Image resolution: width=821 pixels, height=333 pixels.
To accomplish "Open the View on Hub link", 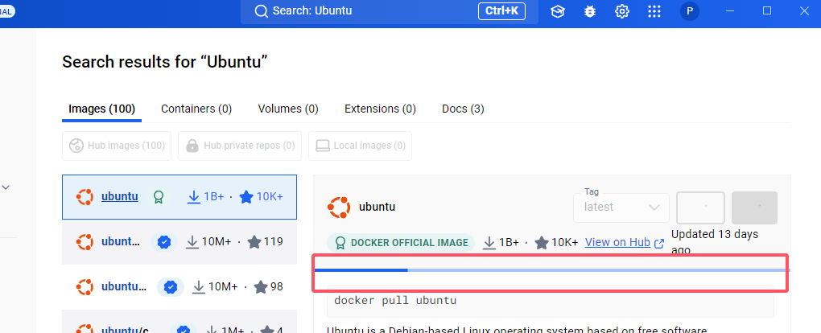I will pyautogui.click(x=617, y=242).
